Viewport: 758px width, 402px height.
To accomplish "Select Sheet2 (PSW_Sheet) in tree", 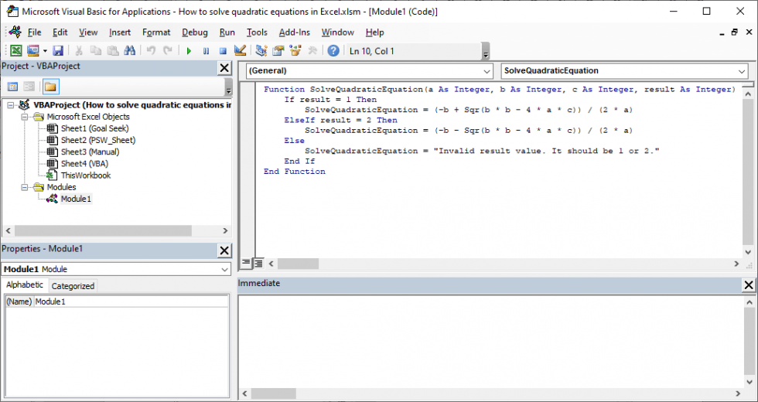I will pyautogui.click(x=98, y=140).
